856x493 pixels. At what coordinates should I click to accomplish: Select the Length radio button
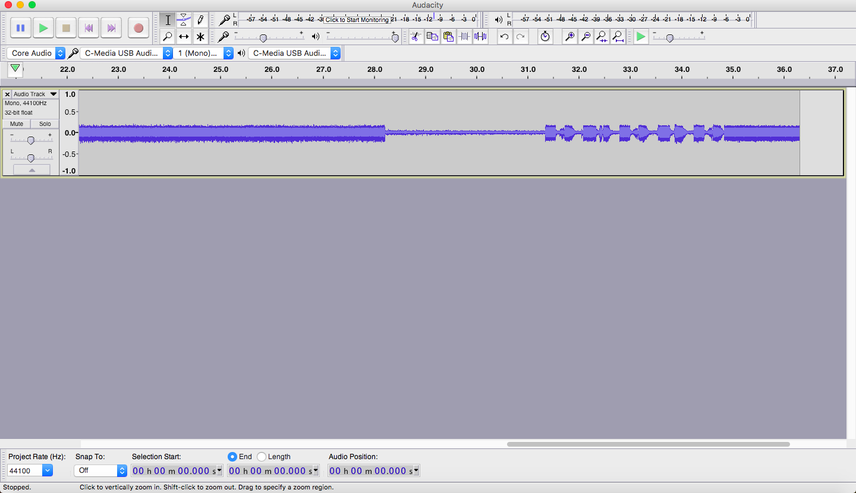click(262, 457)
